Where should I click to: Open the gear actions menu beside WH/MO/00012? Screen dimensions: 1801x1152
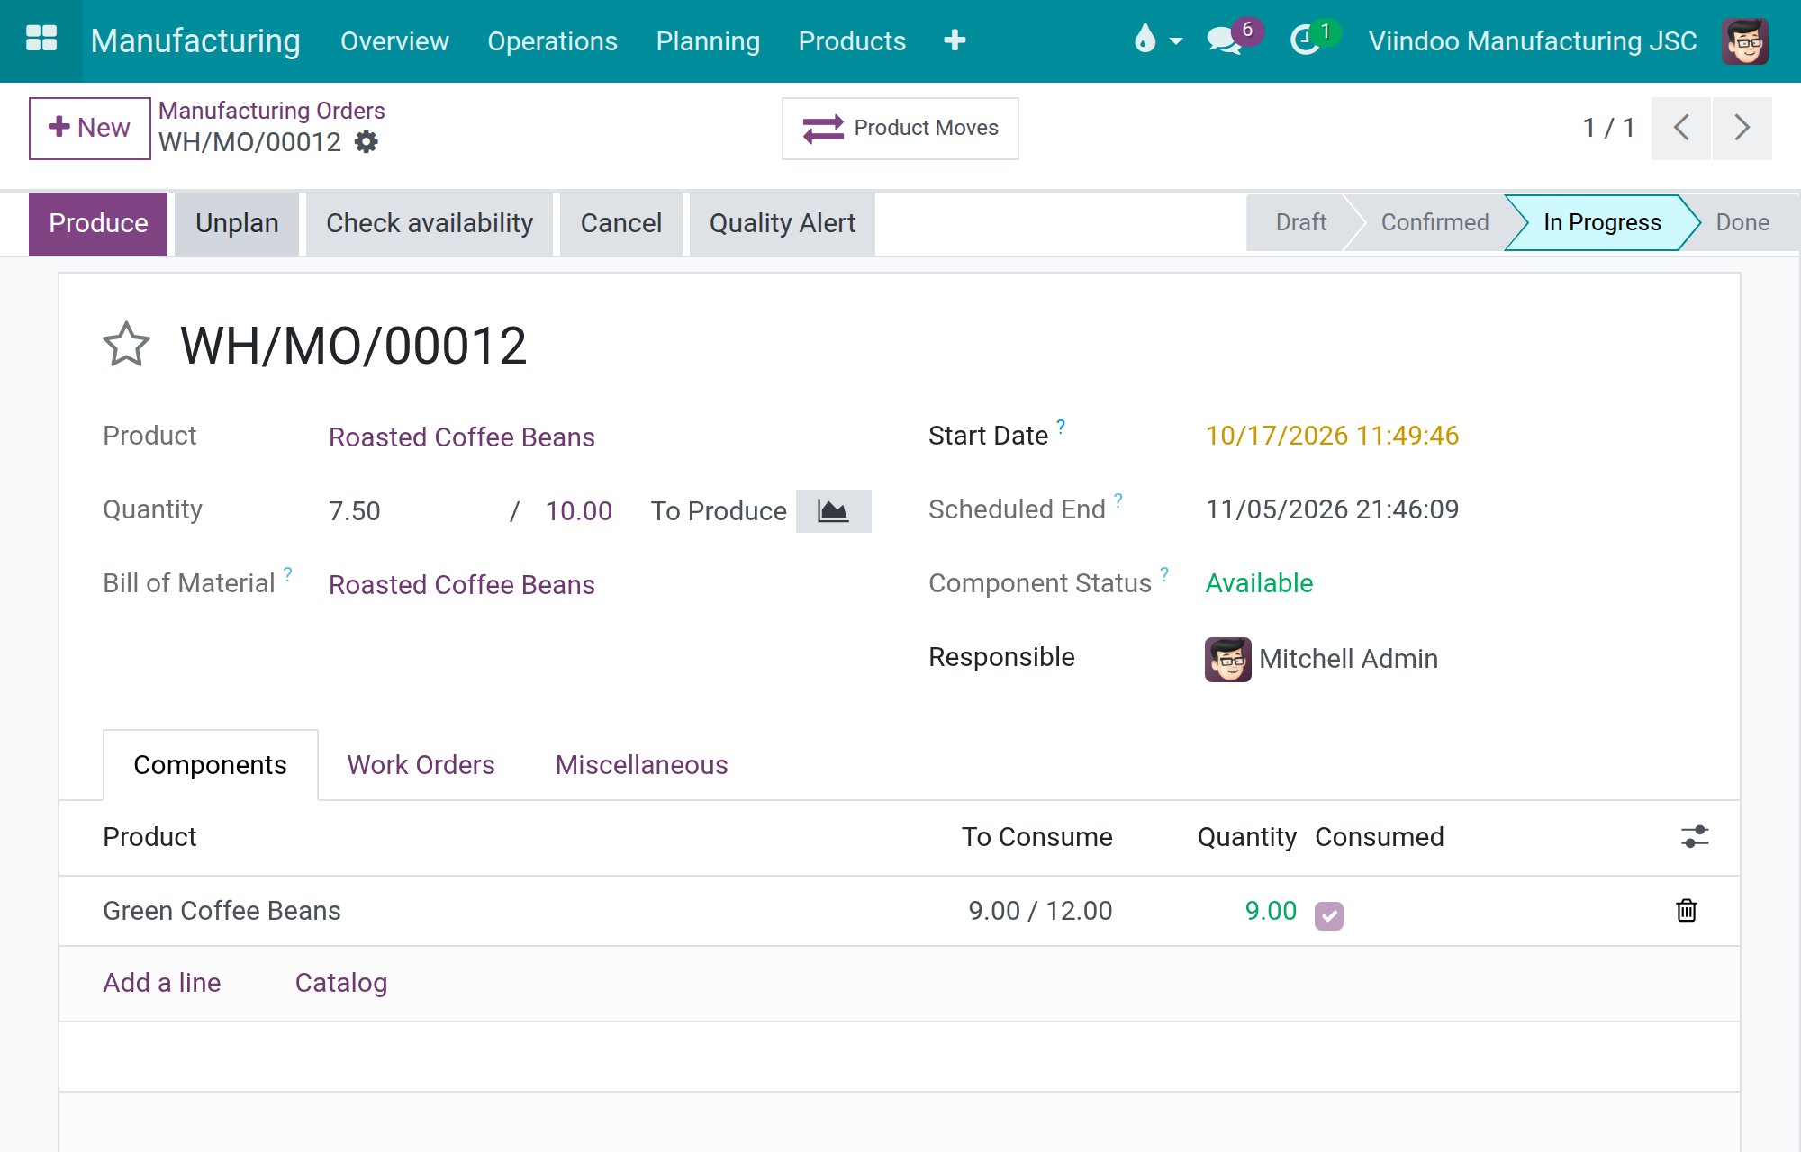366,142
